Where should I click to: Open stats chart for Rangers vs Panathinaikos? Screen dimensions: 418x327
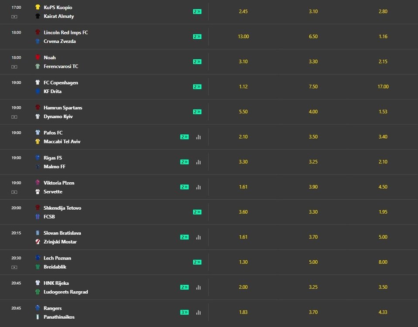pos(199,312)
